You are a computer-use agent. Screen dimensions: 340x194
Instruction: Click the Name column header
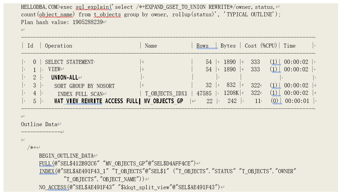click(x=151, y=46)
